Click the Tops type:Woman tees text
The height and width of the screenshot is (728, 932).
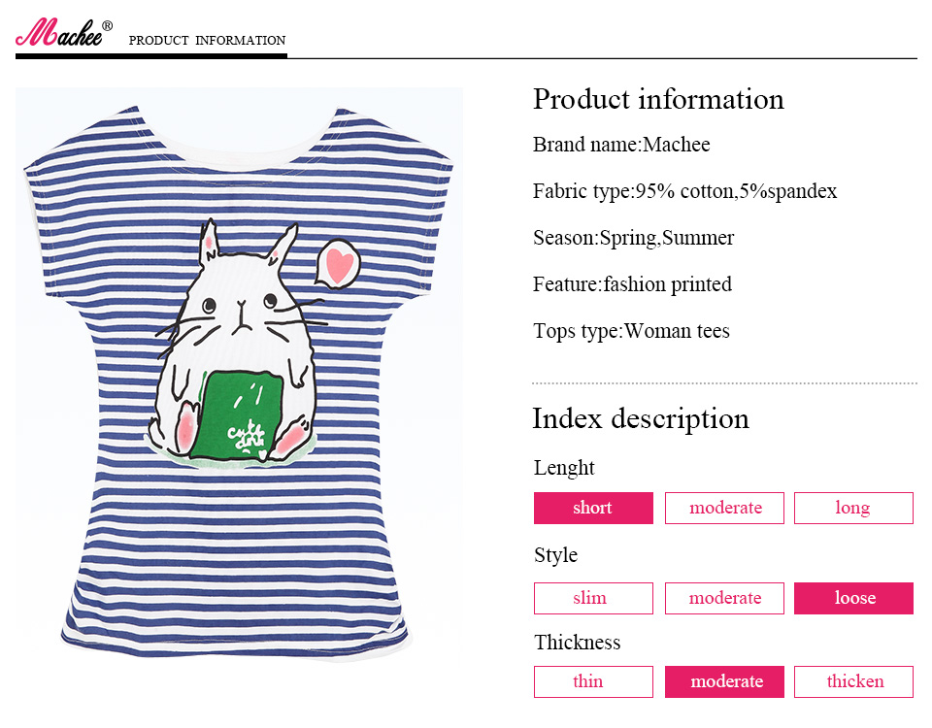631,331
